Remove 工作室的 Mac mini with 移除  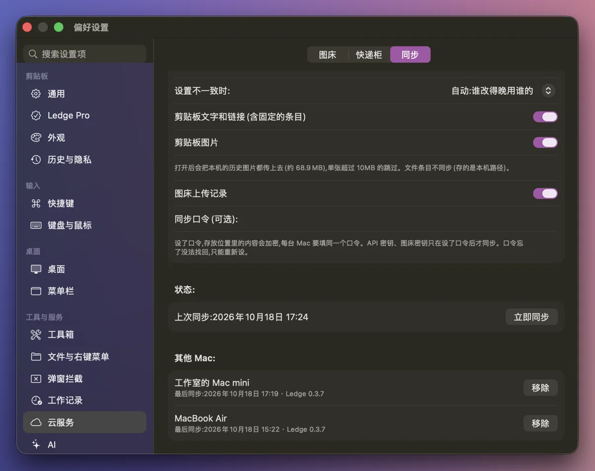tap(541, 388)
